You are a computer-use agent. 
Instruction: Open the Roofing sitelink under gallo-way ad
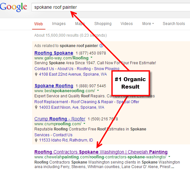point(84,69)
